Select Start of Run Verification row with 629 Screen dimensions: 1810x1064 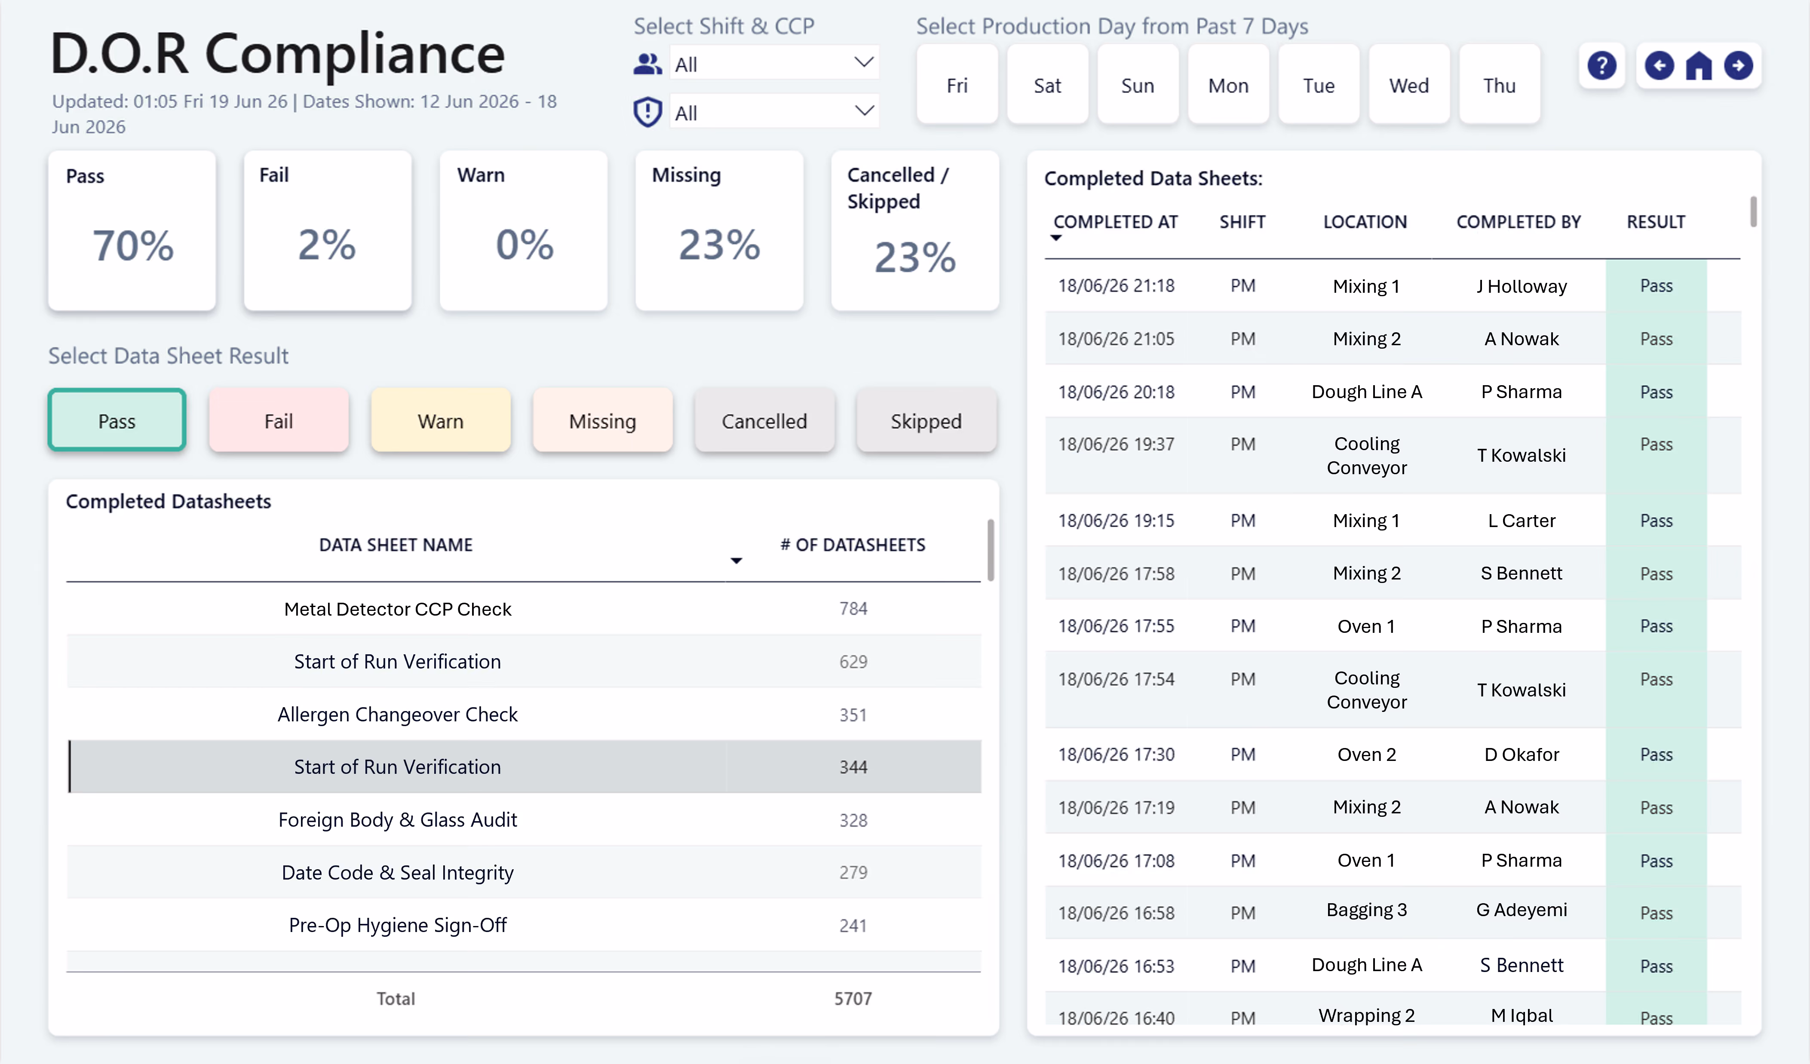point(525,661)
